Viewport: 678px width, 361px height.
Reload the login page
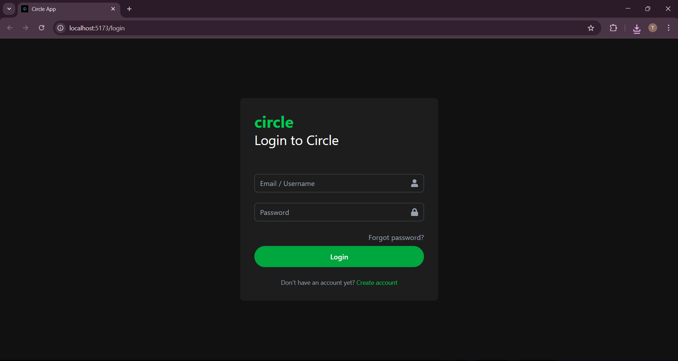tap(41, 28)
